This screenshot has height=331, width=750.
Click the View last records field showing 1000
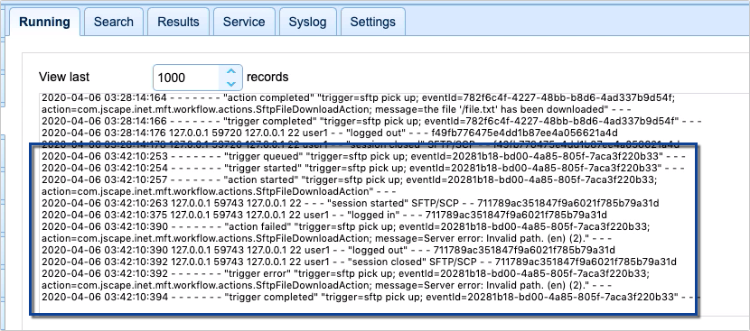click(x=198, y=78)
